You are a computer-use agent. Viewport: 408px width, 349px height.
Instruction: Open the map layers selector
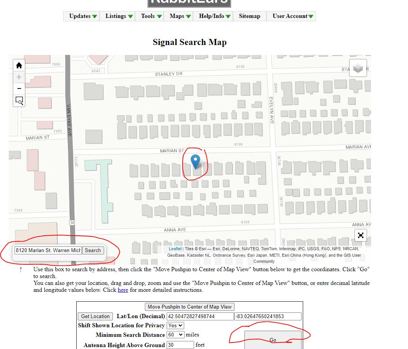click(x=358, y=68)
